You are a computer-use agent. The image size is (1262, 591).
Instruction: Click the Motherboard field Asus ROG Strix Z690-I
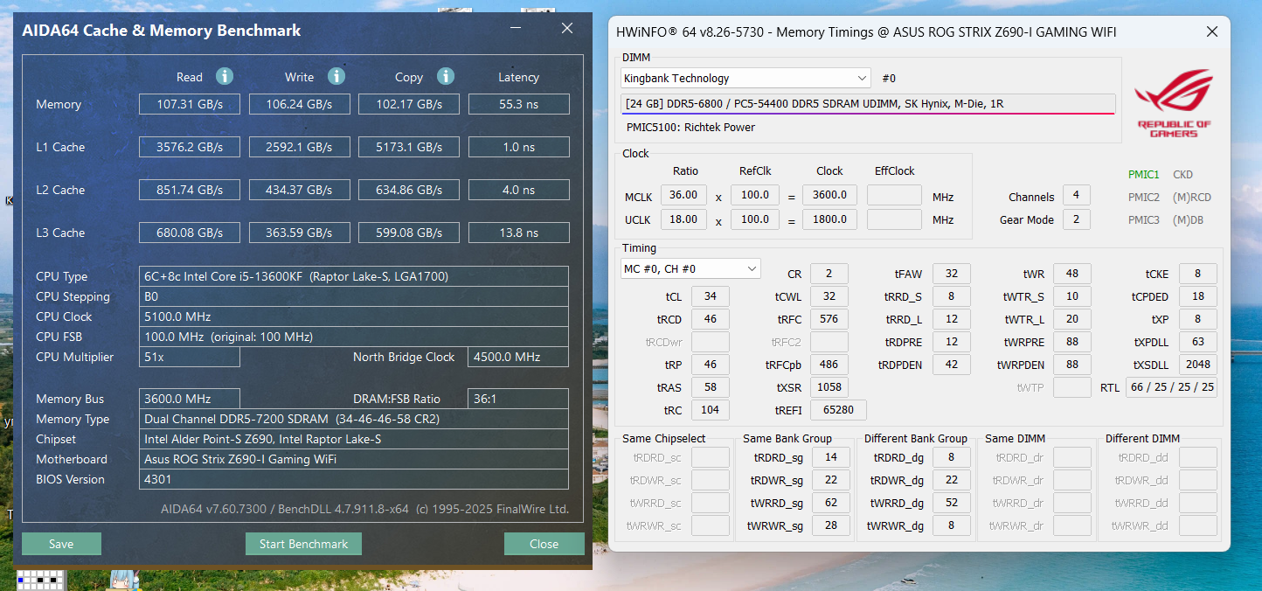(354, 459)
